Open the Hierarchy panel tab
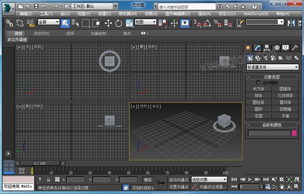The height and width of the screenshot is (194, 304). pos(267,48)
